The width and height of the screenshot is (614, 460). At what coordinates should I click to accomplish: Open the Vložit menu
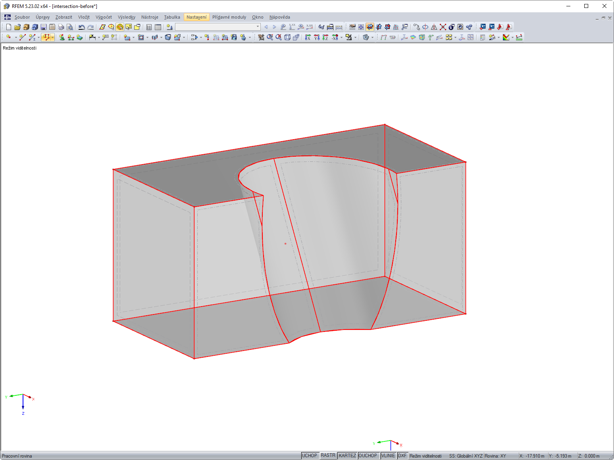[84, 17]
